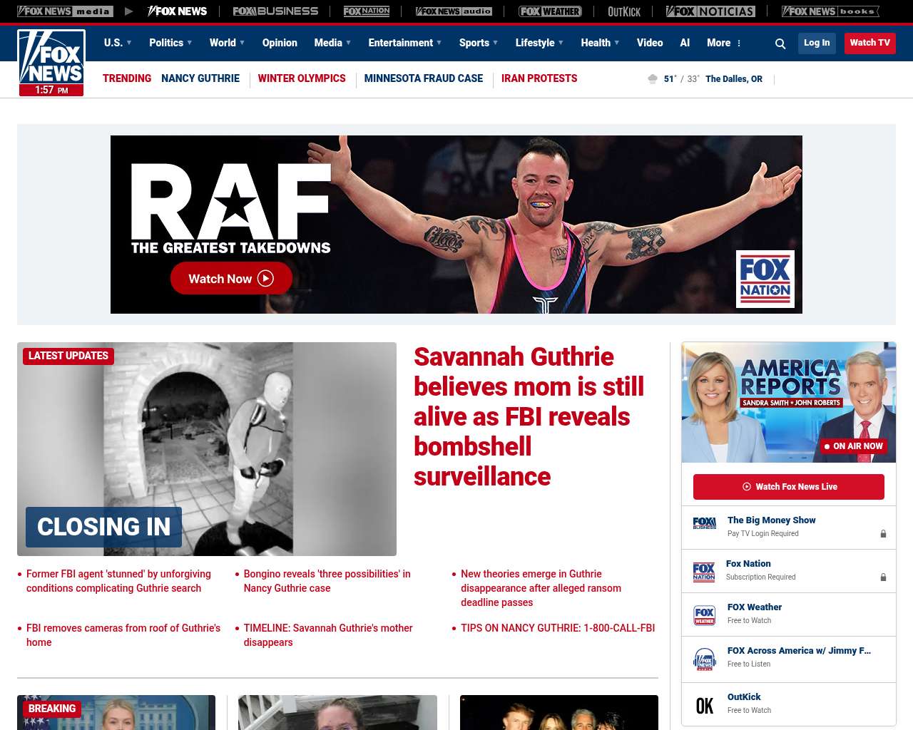This screenshot has height=730, width=913.
Task: Click the LATEST UPDATES label
Action: (68, 356)
